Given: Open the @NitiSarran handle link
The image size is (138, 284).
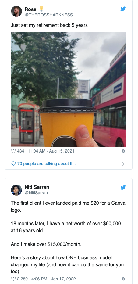Looking at the screenshot, I should pyautogui.click(x=36, y=193).
